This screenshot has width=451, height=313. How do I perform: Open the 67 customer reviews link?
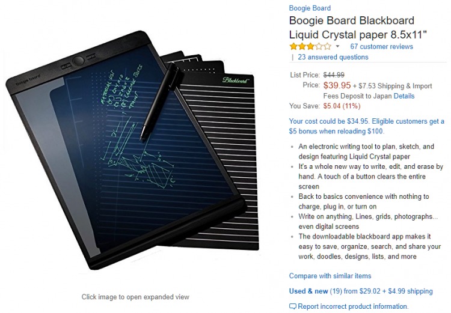[x=381, y=47]
